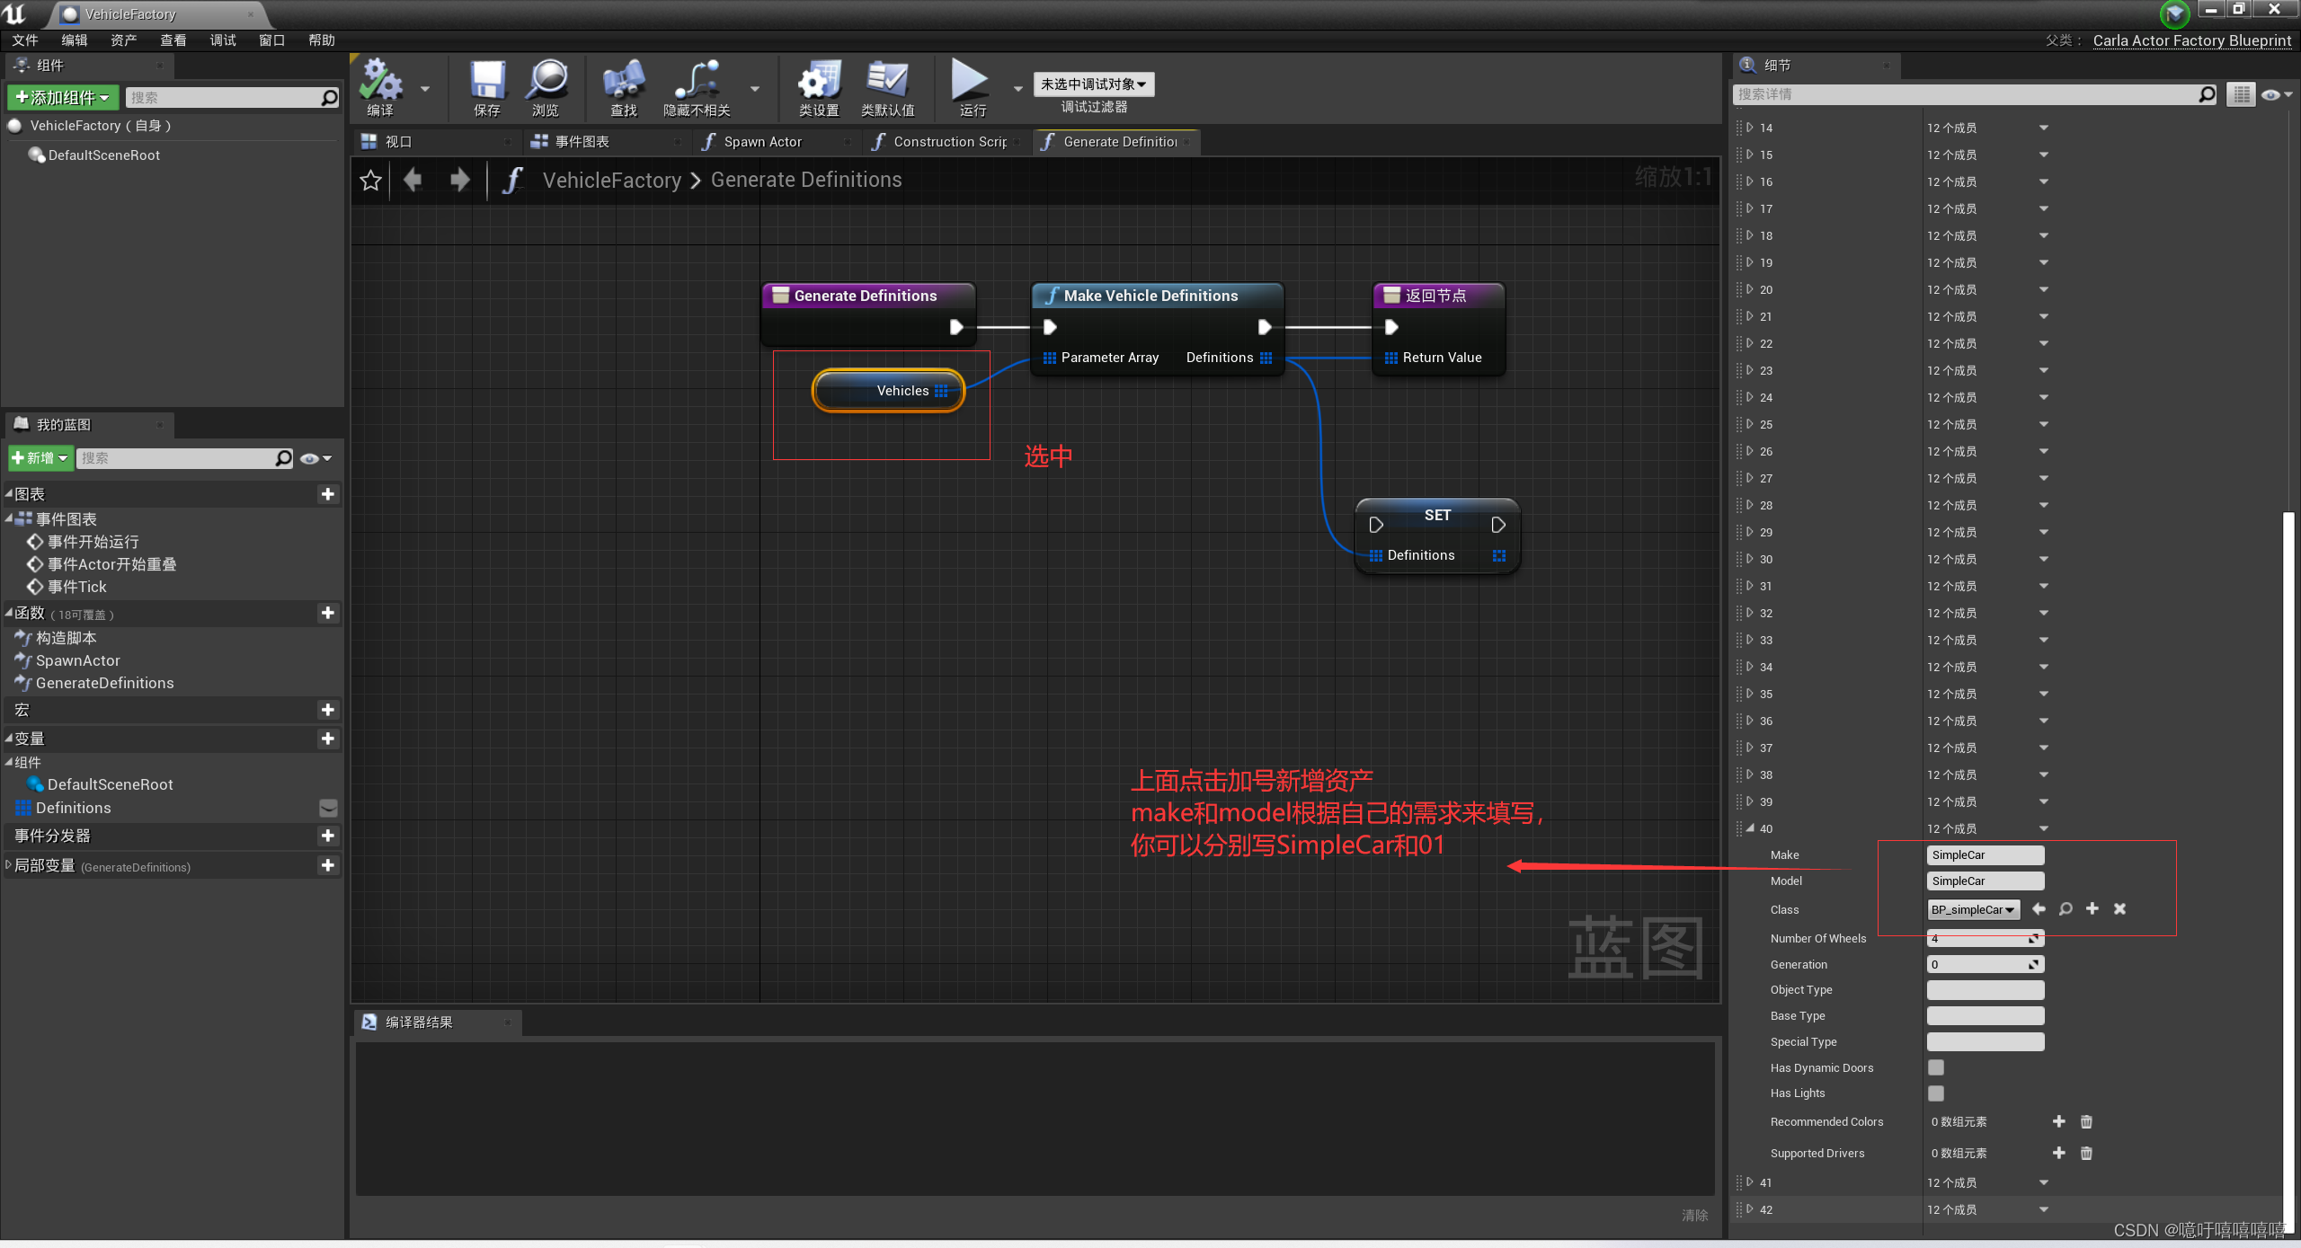
Task: Open Details view options eye dropdown
Action: point(2277,94)
